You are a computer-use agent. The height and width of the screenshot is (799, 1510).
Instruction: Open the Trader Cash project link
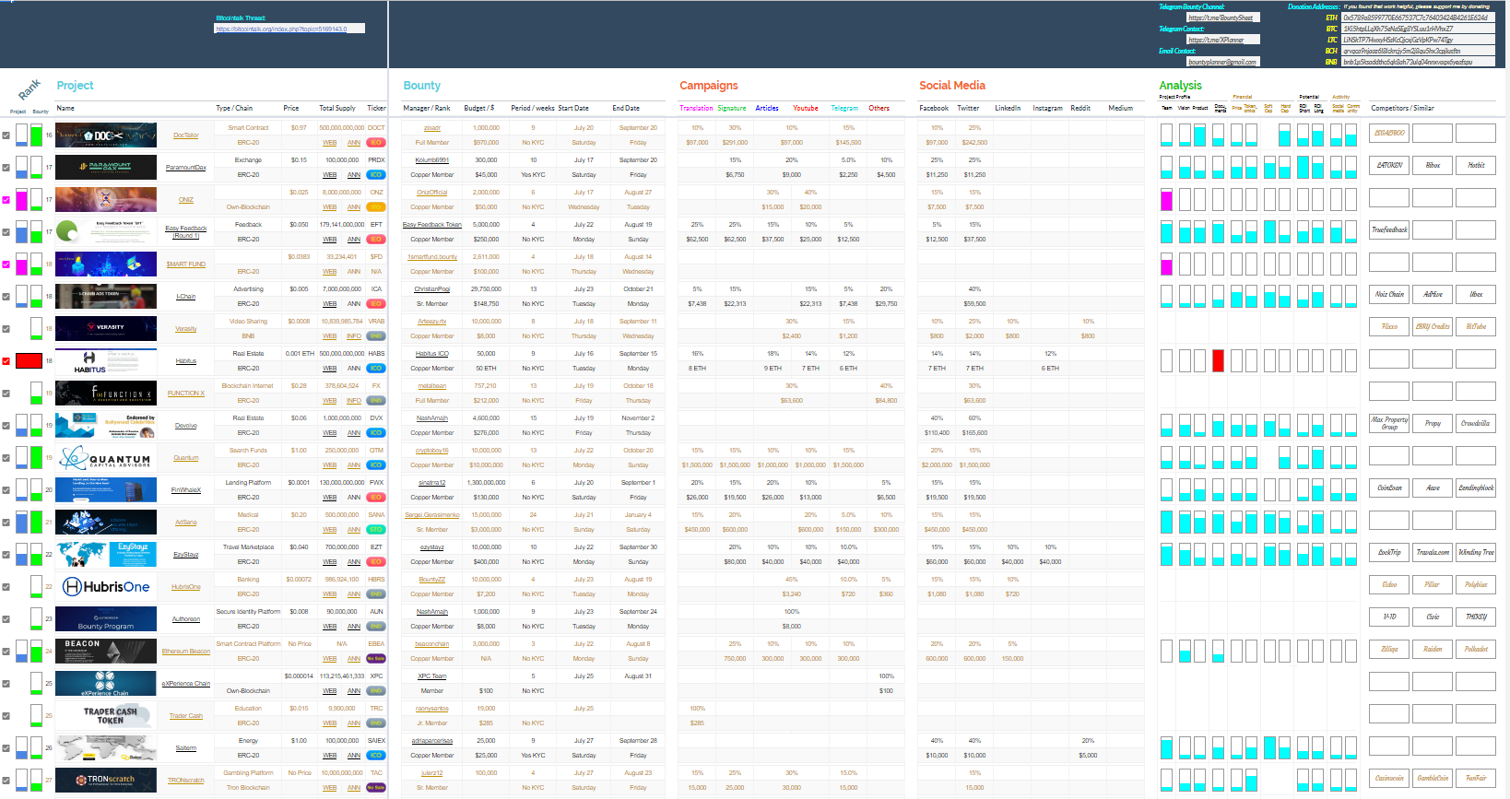click(186, 716)
